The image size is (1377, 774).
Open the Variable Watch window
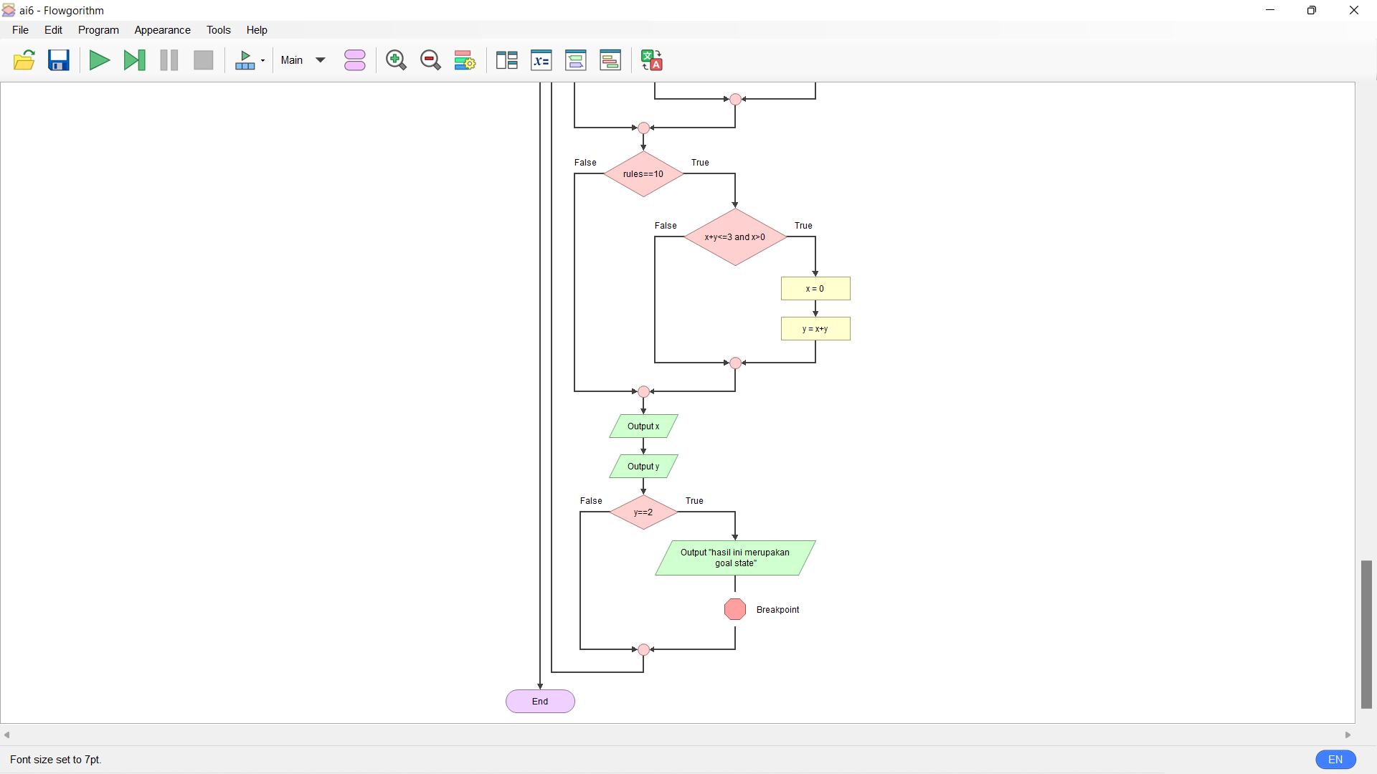point(541,60)
